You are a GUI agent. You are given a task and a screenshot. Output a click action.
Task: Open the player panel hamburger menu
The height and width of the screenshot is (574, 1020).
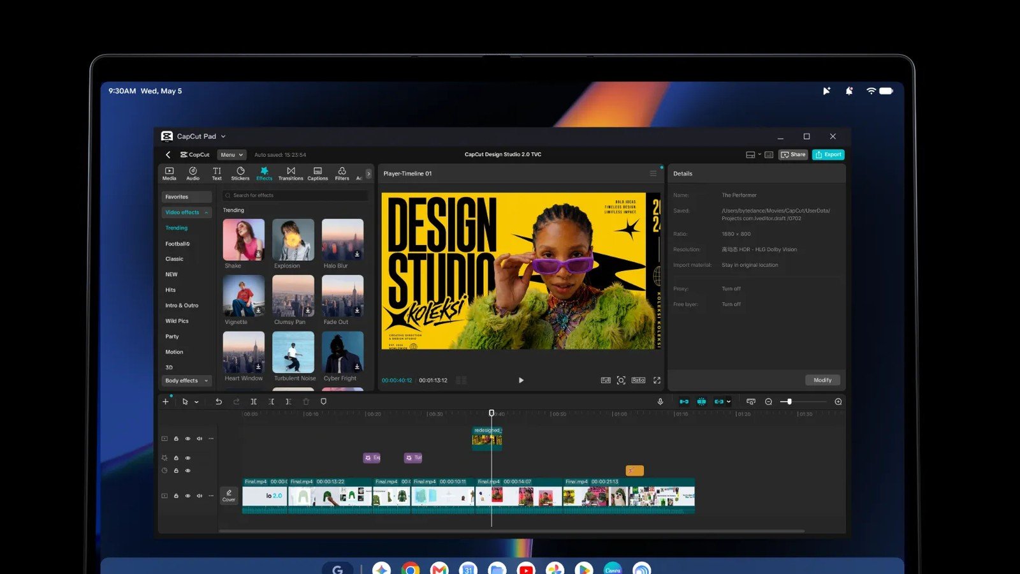pos(653,173)
